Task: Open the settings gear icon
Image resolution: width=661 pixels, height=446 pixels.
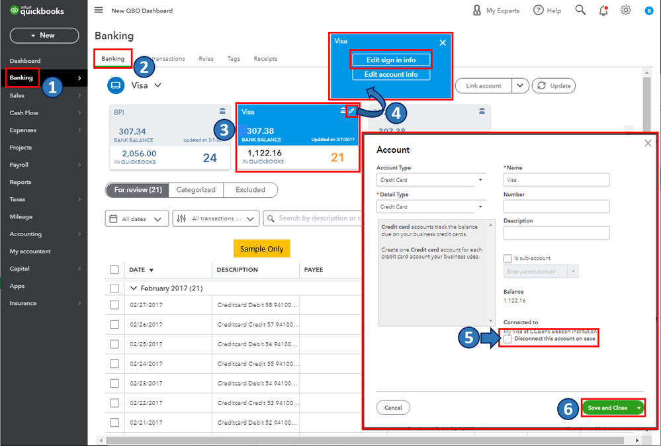Action: point(625,10)
